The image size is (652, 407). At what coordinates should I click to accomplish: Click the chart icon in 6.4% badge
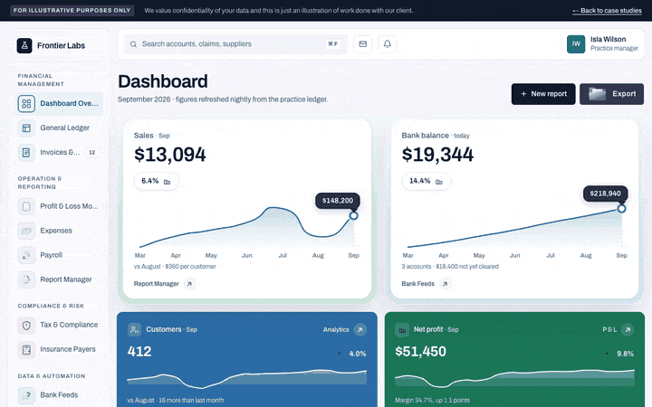(167, 182)
